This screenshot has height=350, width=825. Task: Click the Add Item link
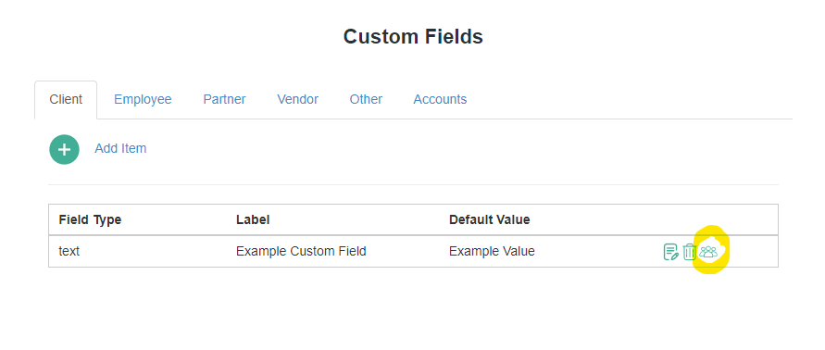[x=120, y=148]
